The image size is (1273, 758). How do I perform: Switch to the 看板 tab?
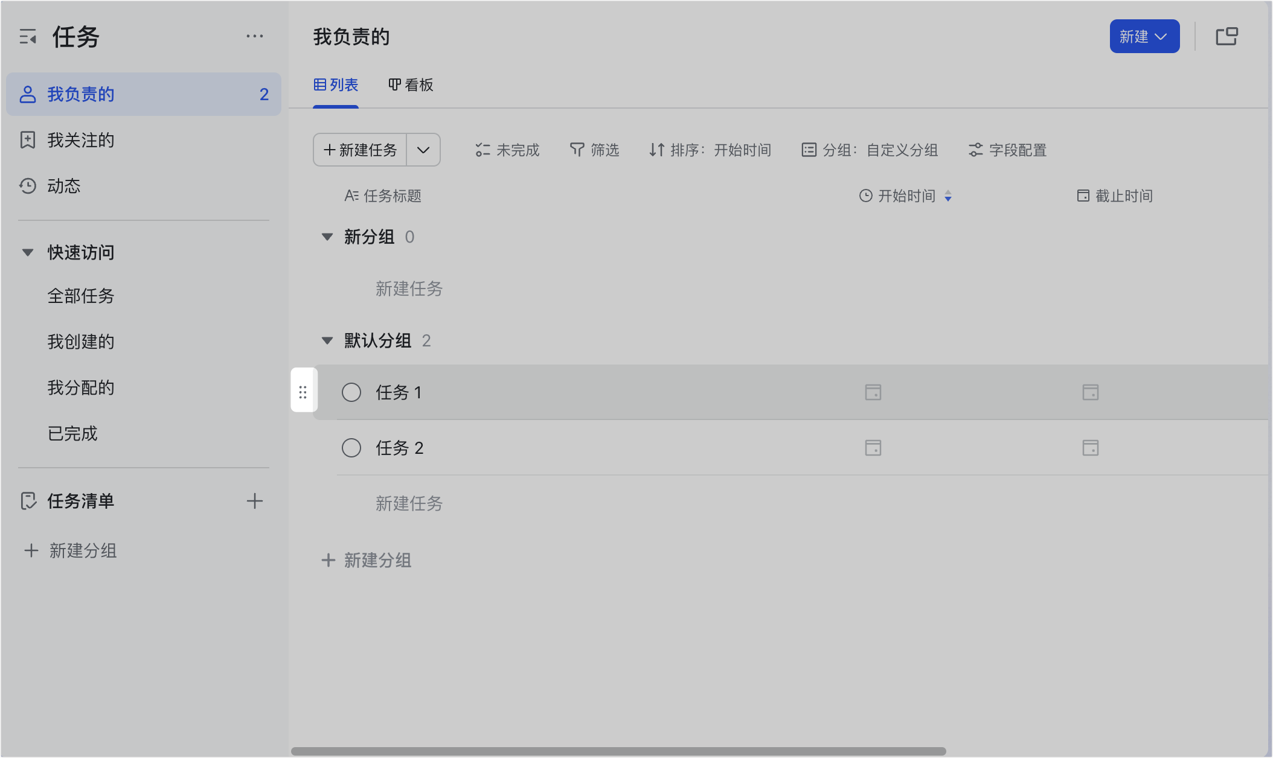[411, 85]
